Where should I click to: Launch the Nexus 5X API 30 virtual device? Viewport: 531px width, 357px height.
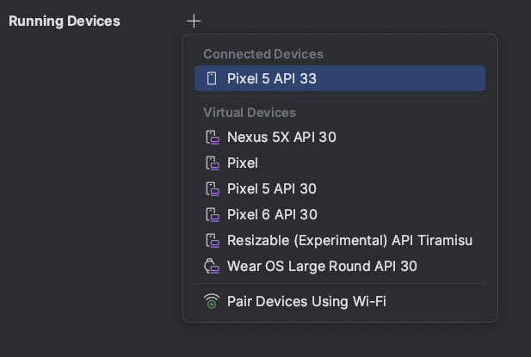tap(281, 137)
